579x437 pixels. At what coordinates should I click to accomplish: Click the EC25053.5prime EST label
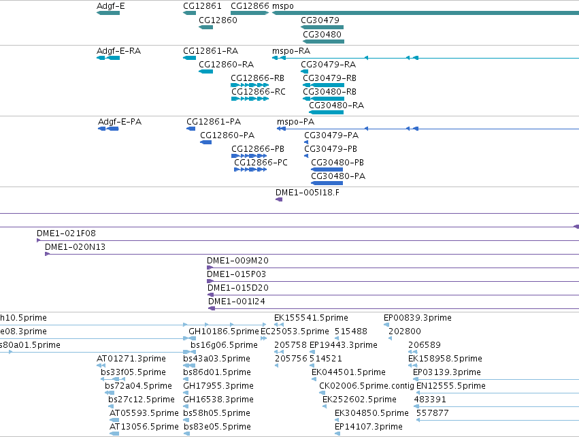295,331
